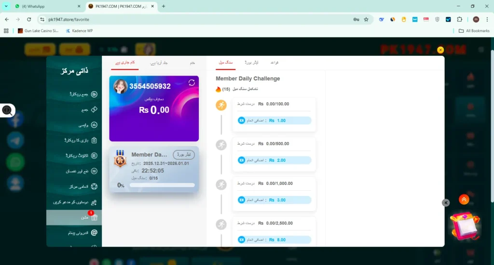The height and width of the screenshot is (265, 494).
Task: Open saved passwords key icon in address bar
Action: click(356, 19)
